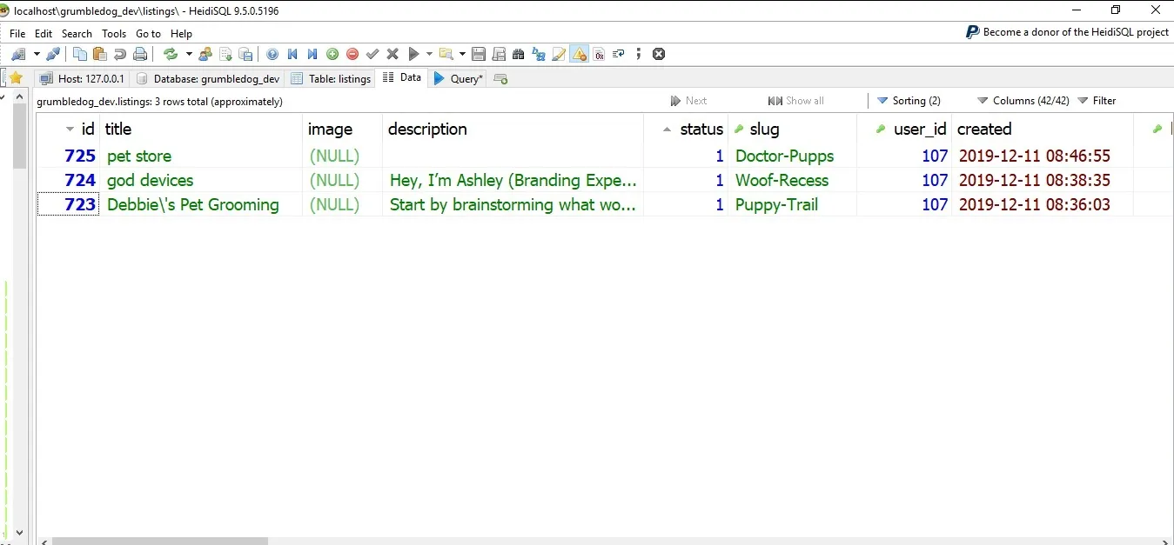Click the Save floppy disk icon
Viewport: 1174px width, 545px height.
tap(480, 54)
